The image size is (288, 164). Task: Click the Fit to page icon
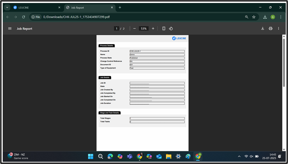tap(164, 29)
